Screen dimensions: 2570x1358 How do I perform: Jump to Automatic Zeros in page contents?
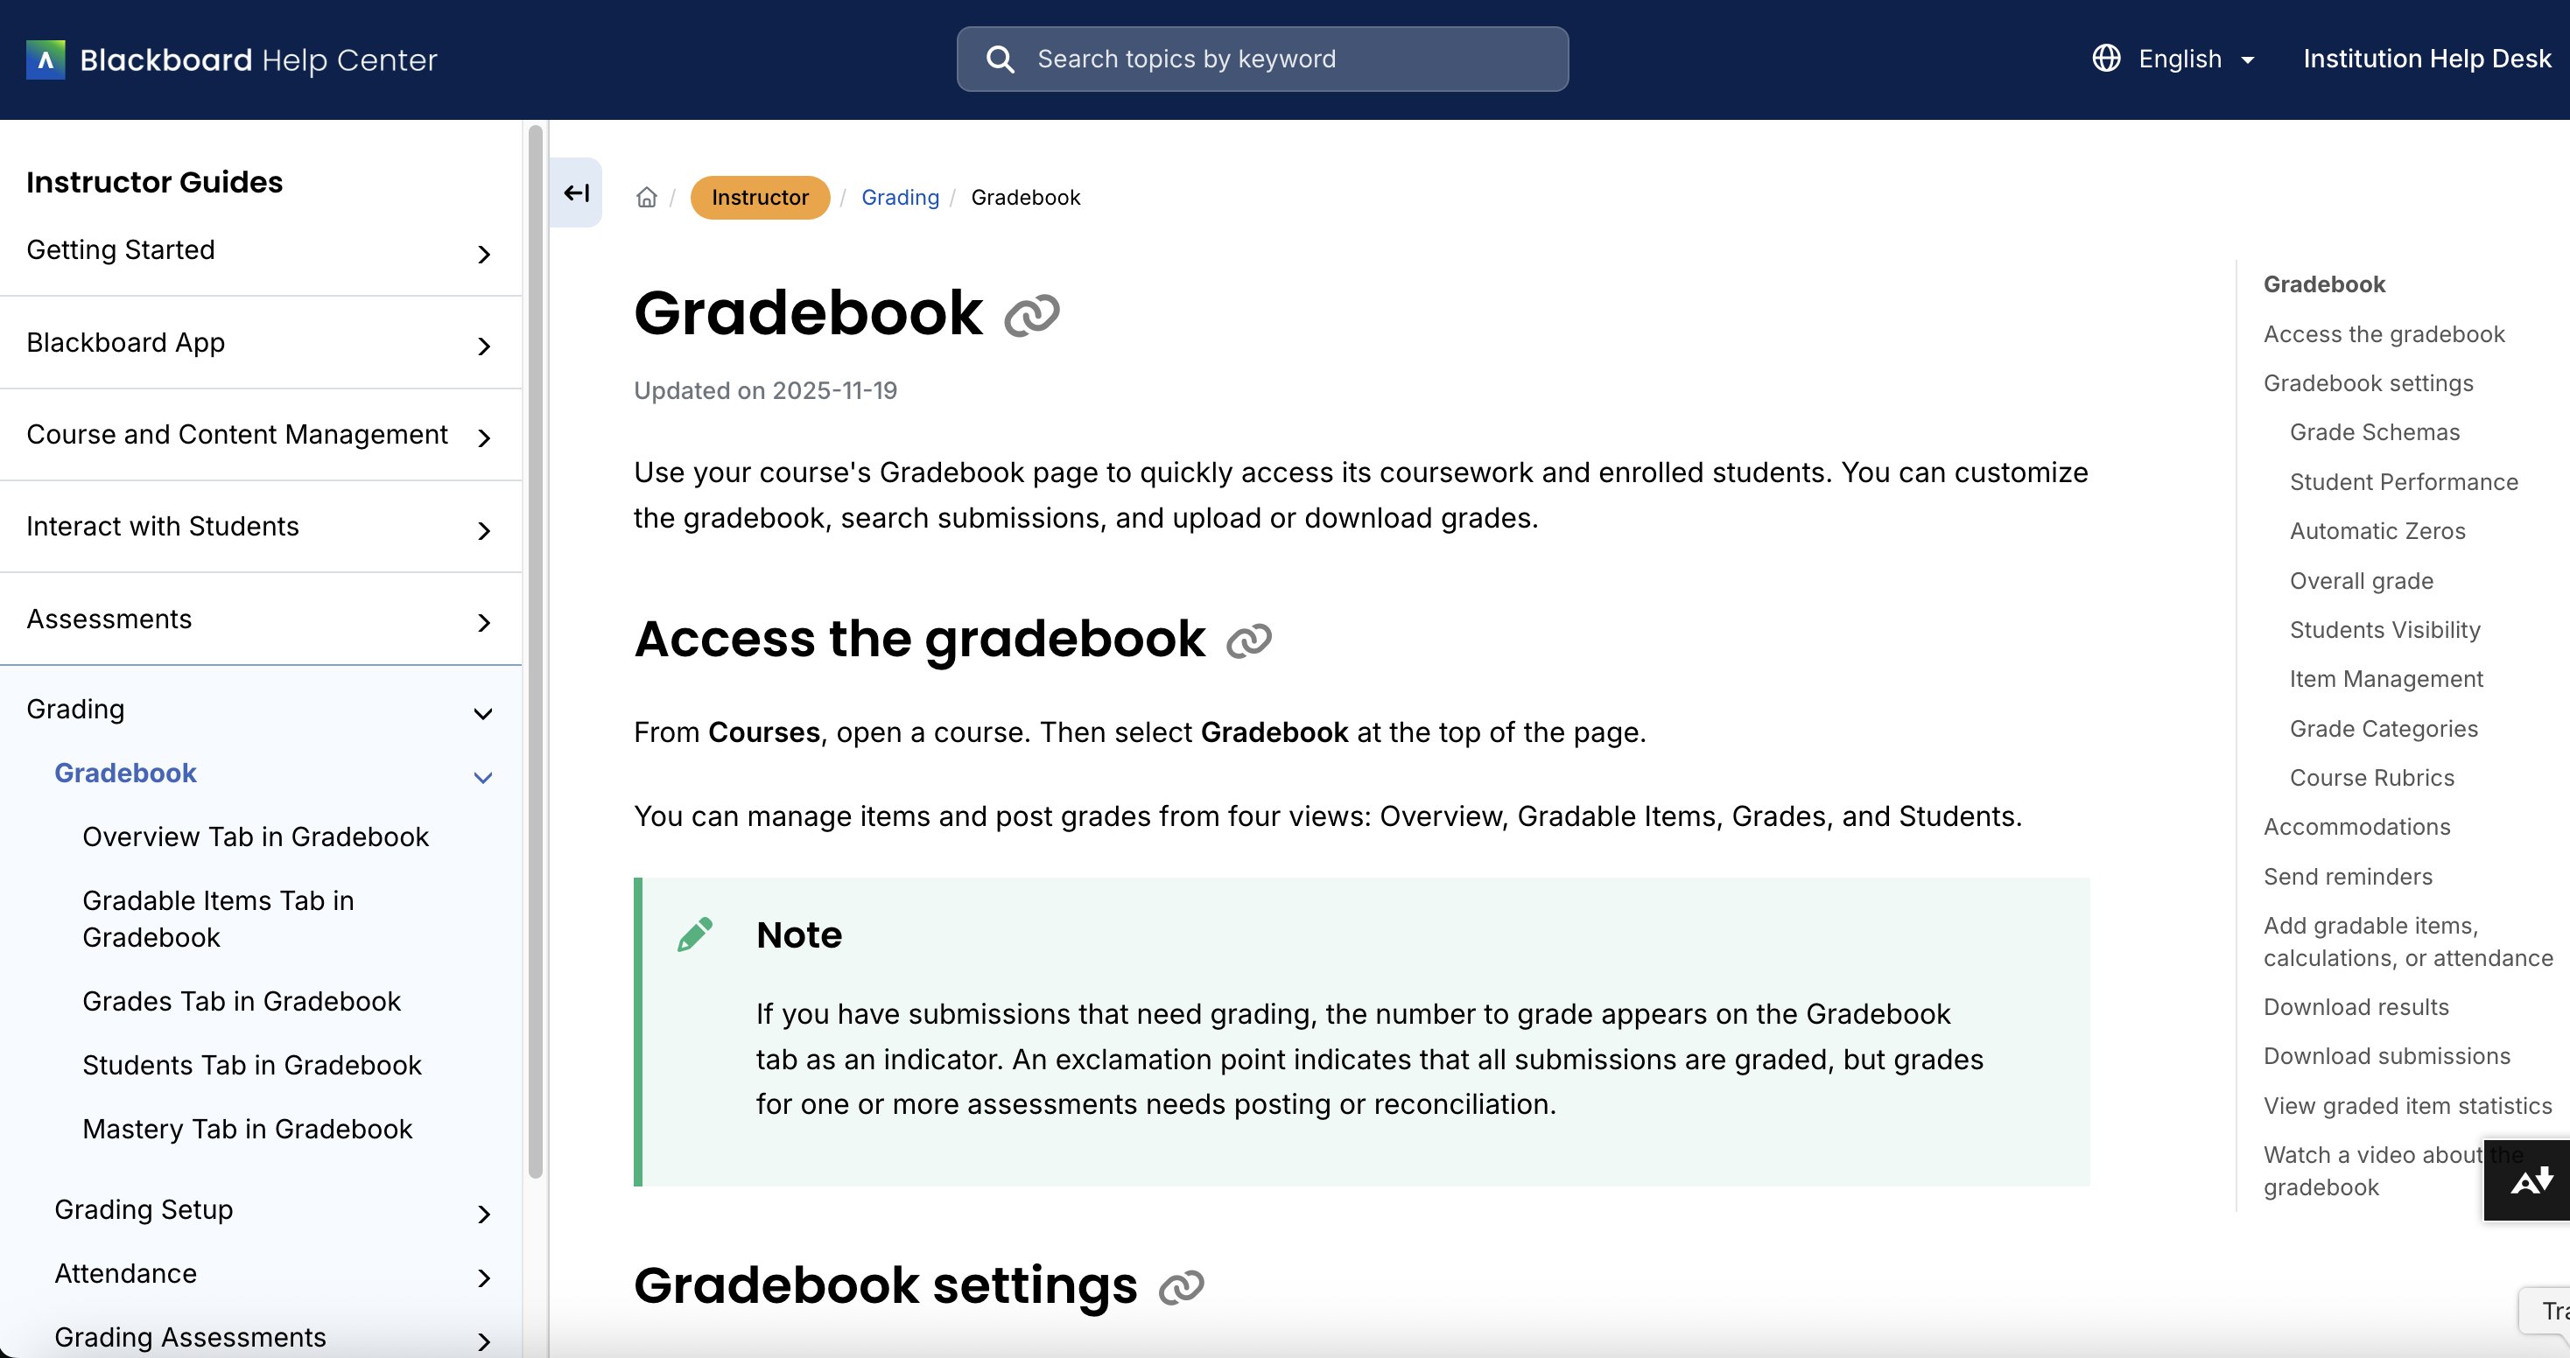pos(2377,530)
